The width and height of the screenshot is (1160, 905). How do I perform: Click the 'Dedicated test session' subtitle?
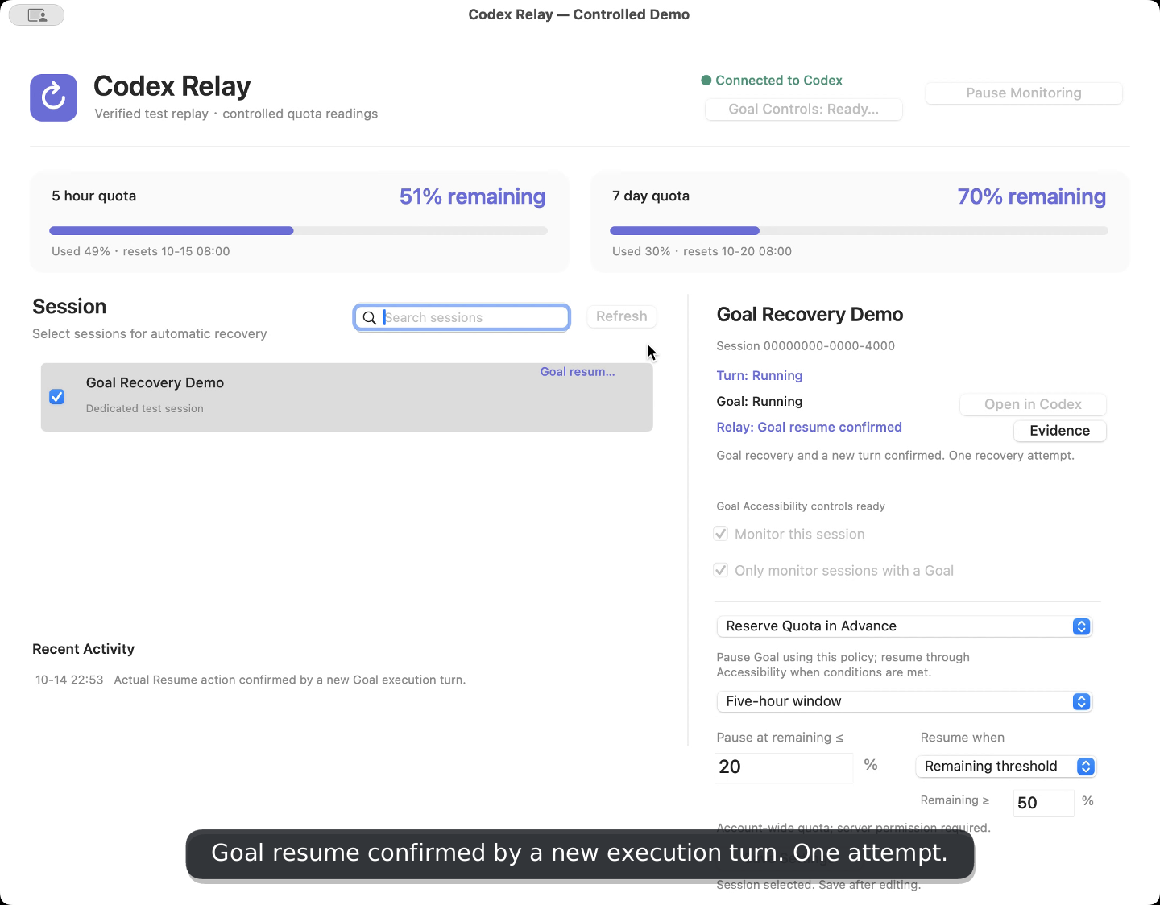coord(145,409)
